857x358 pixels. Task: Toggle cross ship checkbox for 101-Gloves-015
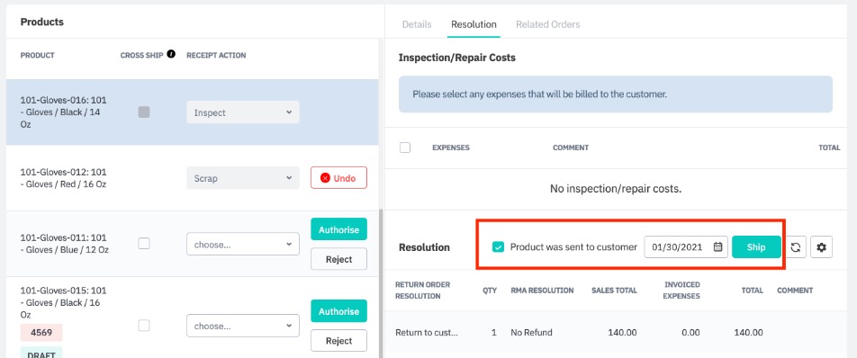click(x=144, y=326)
